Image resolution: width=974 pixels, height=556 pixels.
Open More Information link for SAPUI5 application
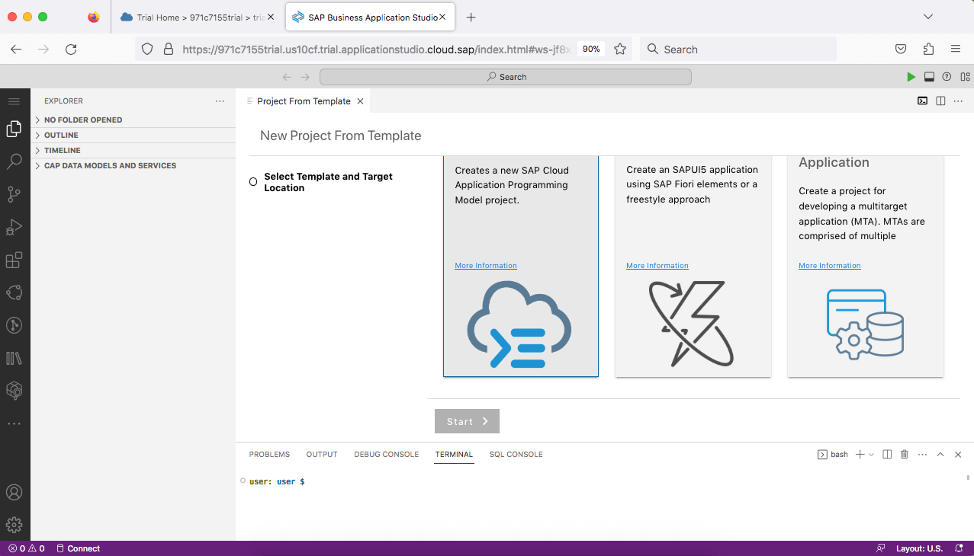(657, 266)
